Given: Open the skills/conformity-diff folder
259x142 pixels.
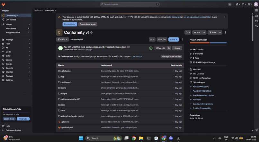Looking at the screenshot, I should point(70,99).
